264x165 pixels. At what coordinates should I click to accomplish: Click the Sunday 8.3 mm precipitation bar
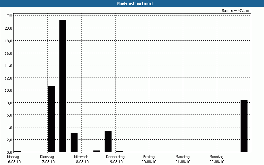click(x=244, y=126)
